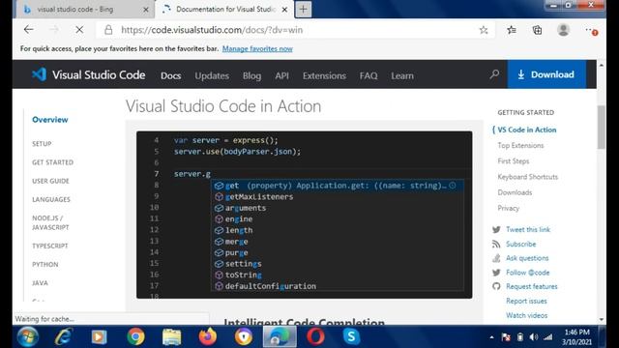Screen dimensions: 619x348
Task: Close the Documentation for Visual Studio tab
Action: [284, 10]
